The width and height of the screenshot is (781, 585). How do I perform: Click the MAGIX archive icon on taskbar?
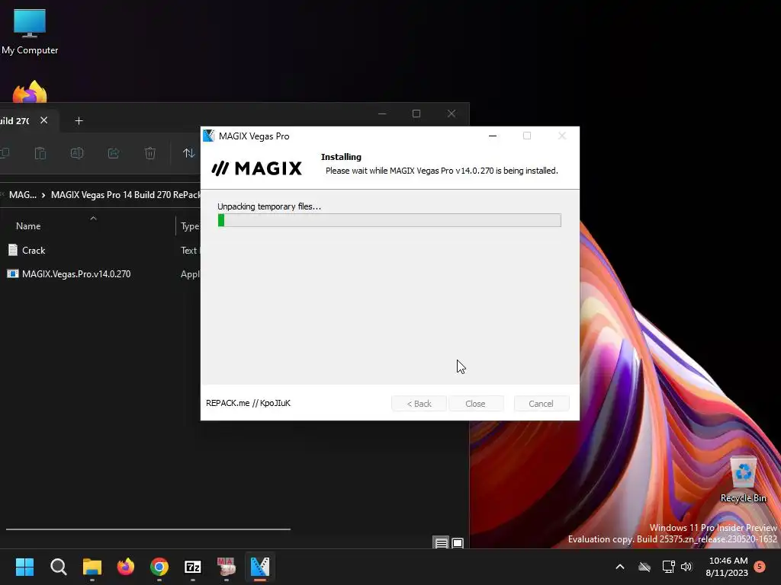(x=227, y=567)
